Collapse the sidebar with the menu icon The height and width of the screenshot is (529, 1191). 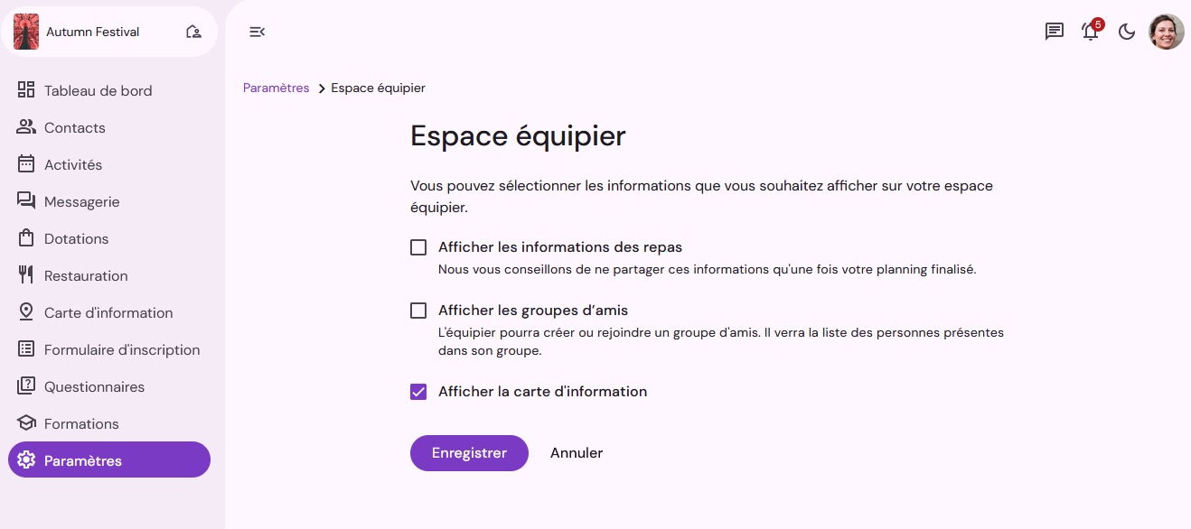pyautogui.click(x=257, y=32)
